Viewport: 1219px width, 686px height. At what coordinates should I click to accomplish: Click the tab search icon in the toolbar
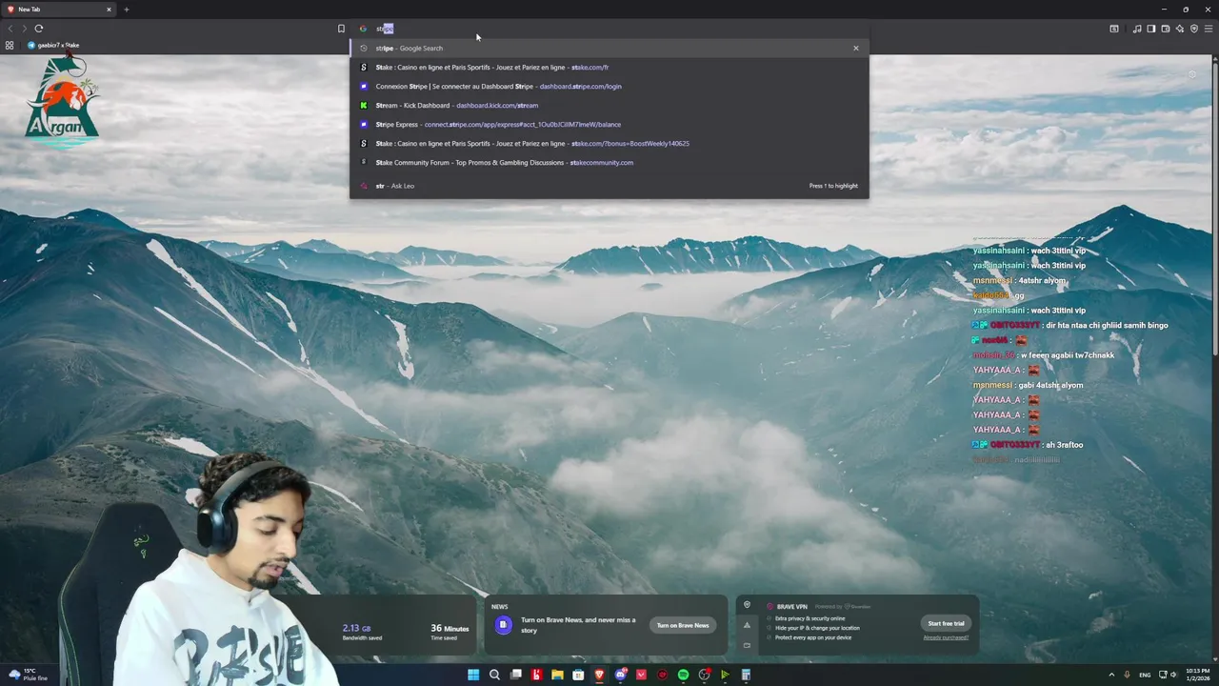coord(1114,29)
